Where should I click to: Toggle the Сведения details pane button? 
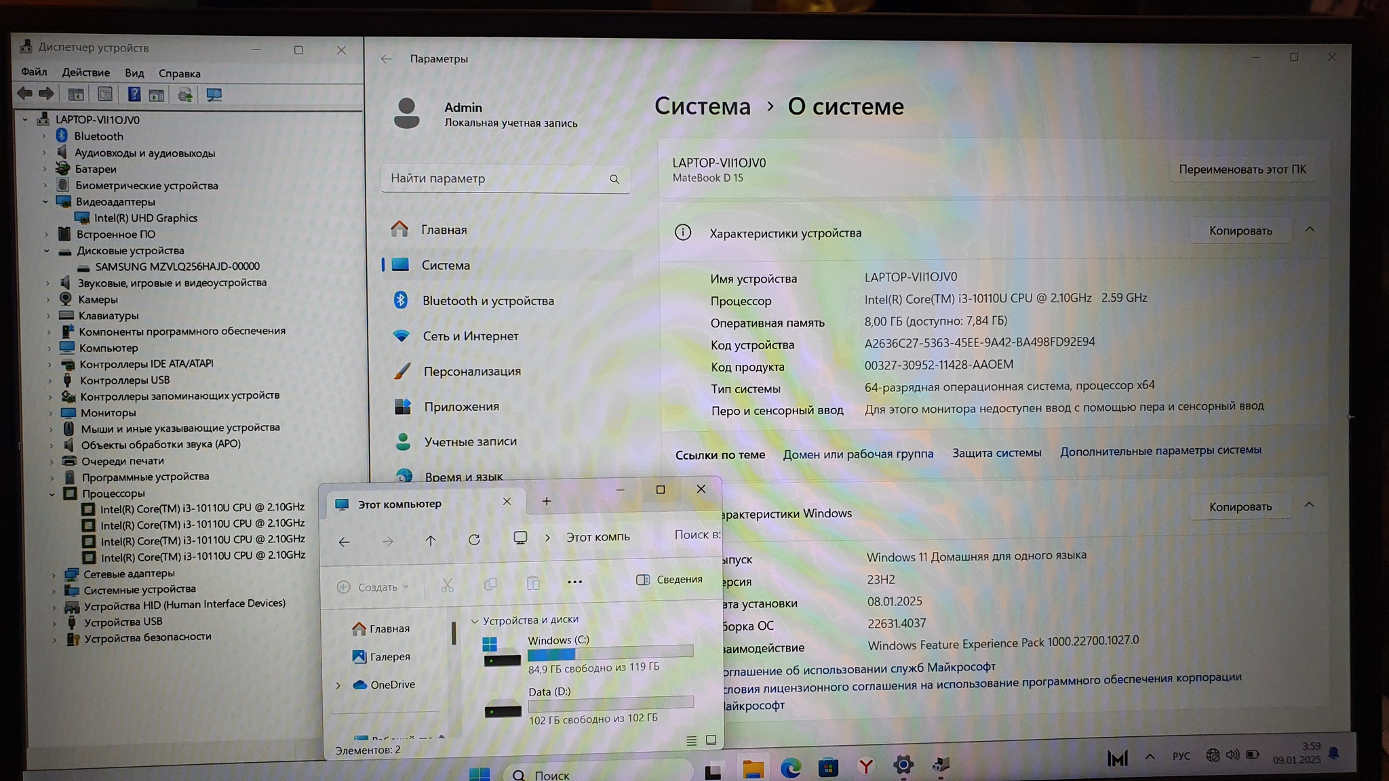[x=669, y=580]
